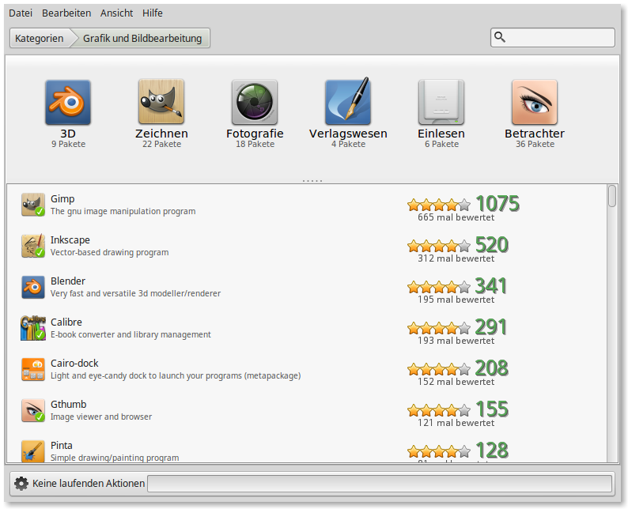Select the Einlesen category label
This screenshot has height=509, width=628.
441,134
